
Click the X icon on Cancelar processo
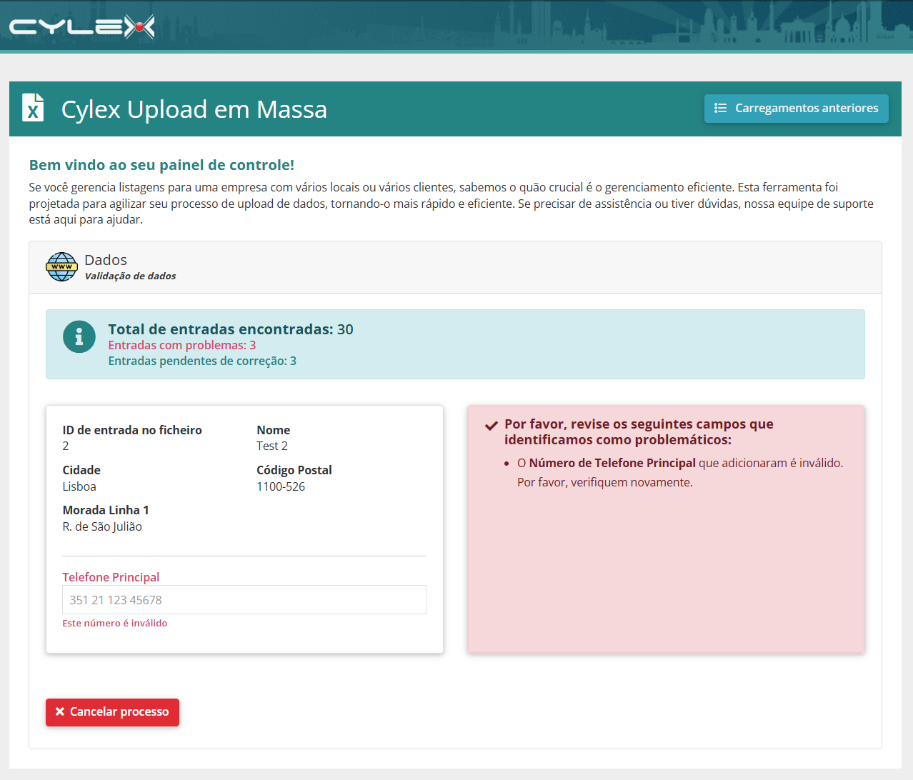tap(60, 712)
